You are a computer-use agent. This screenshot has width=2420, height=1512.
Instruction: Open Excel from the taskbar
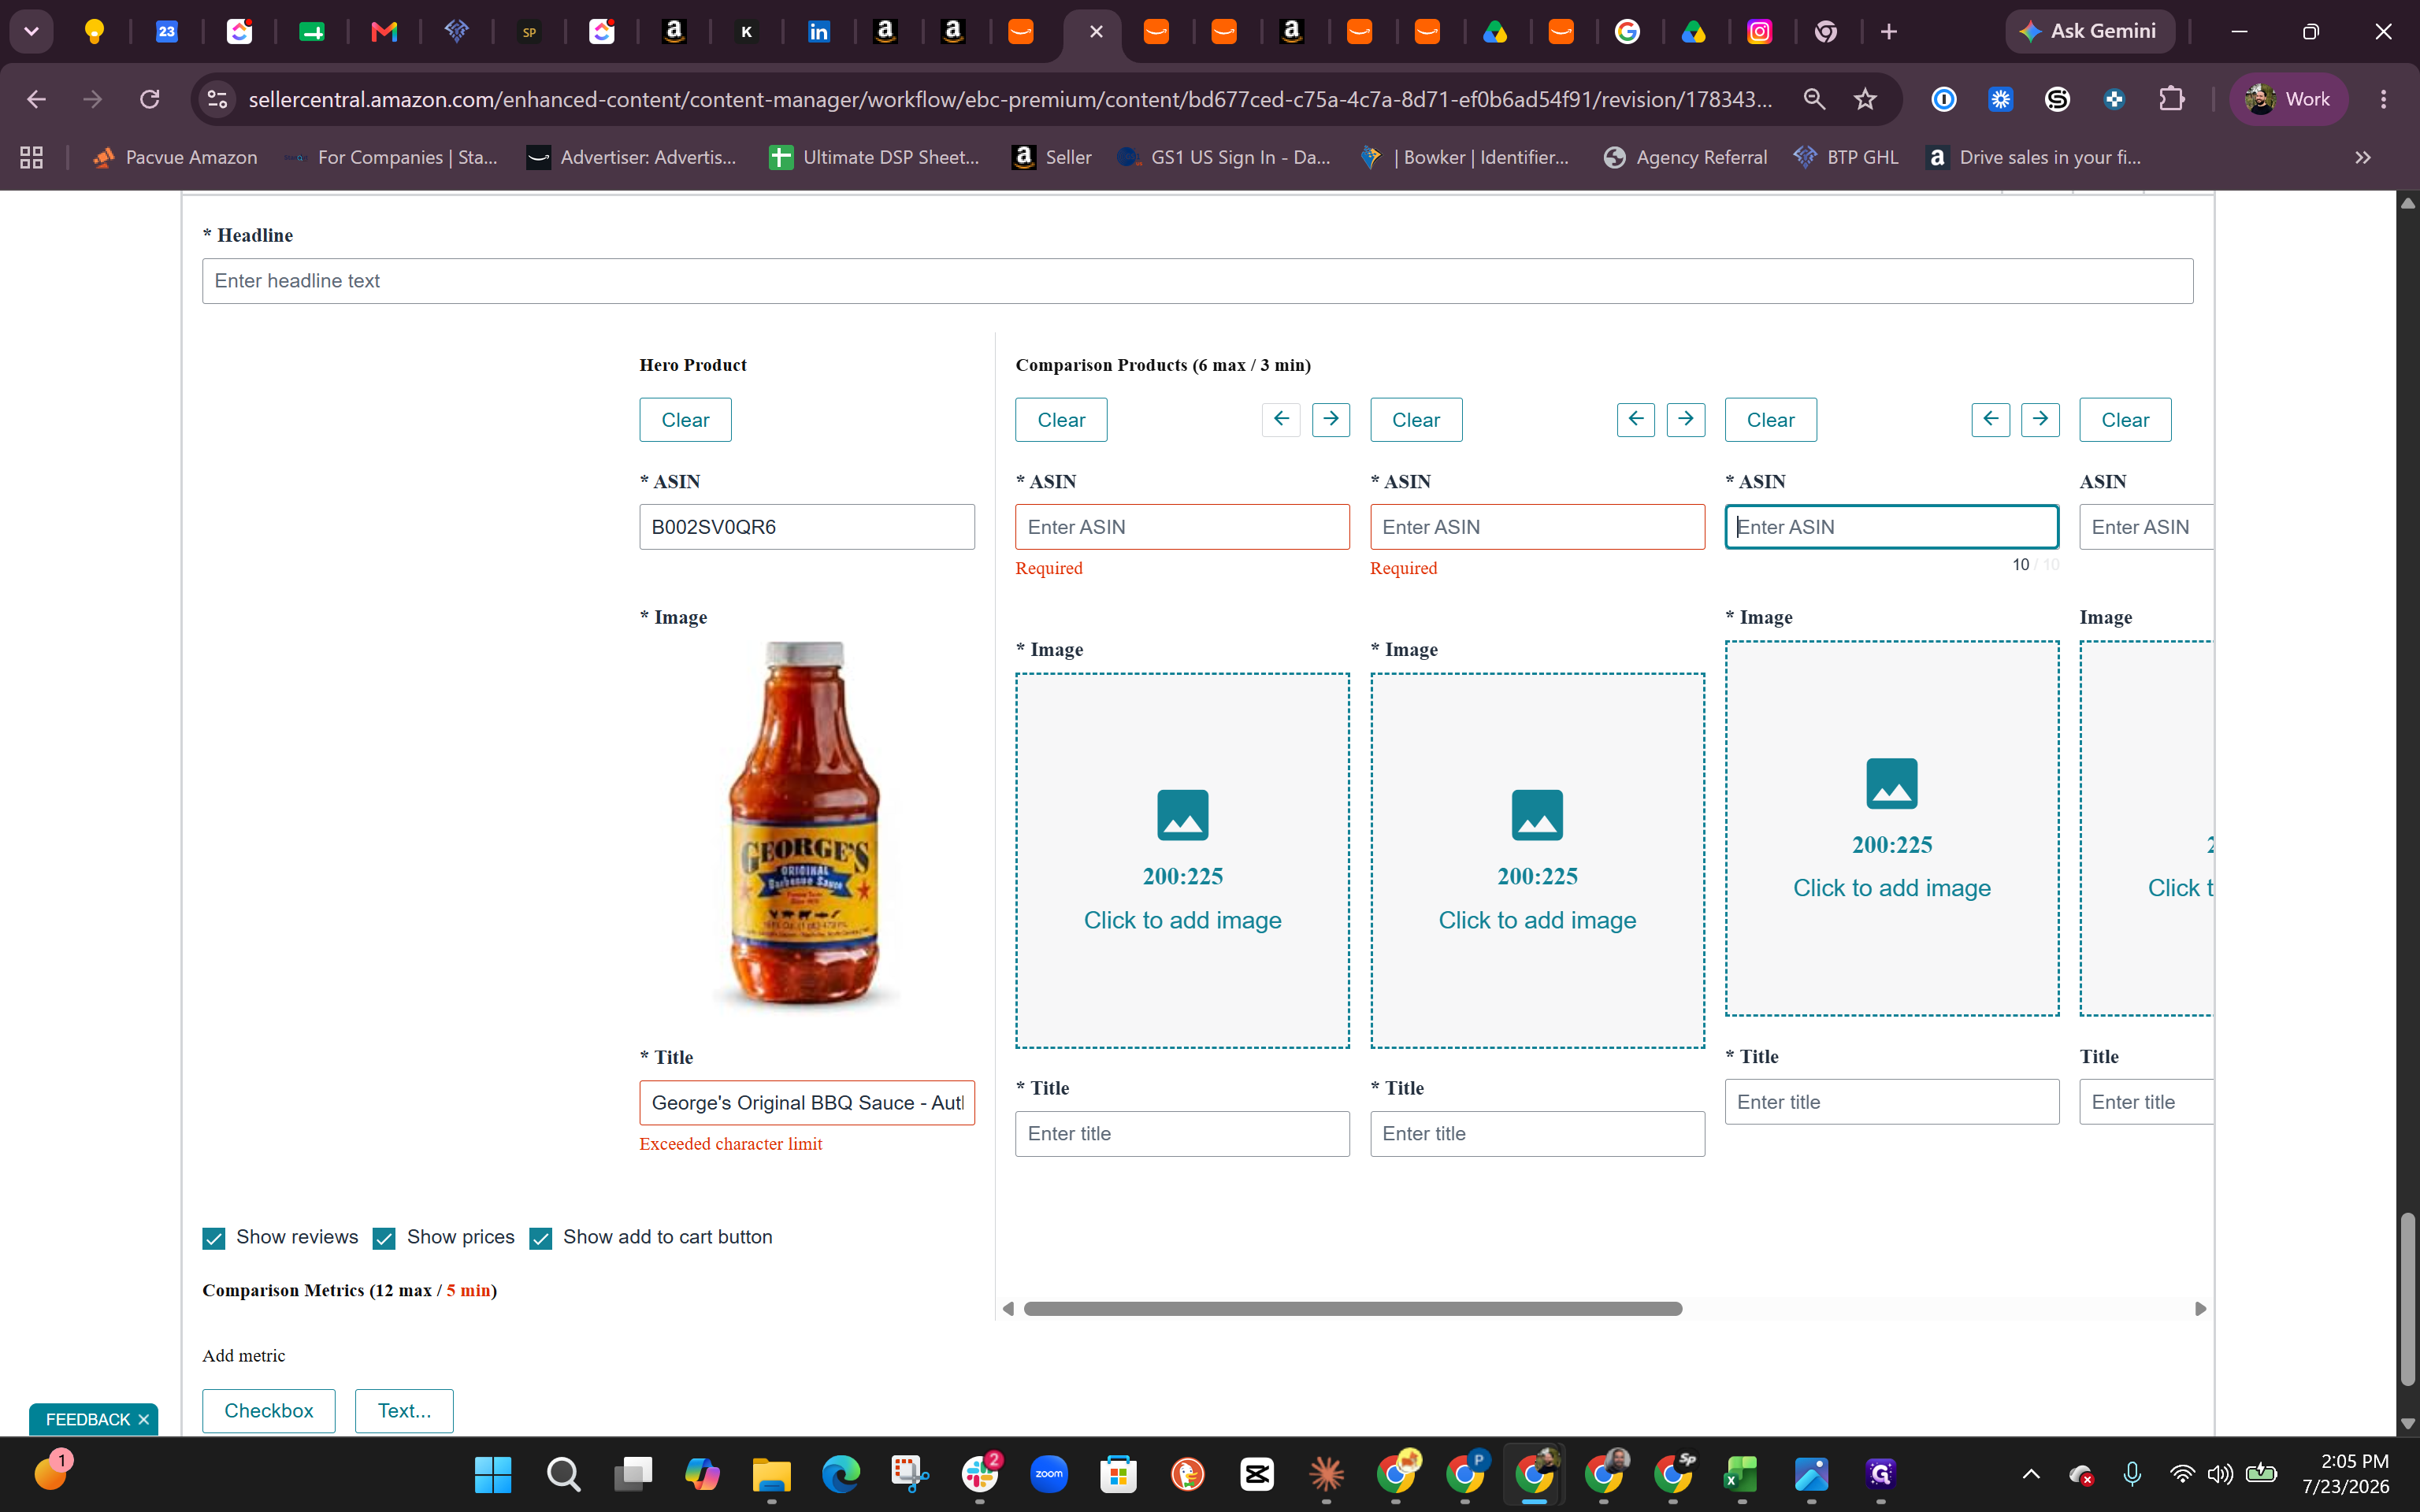click(1741, 1474)
